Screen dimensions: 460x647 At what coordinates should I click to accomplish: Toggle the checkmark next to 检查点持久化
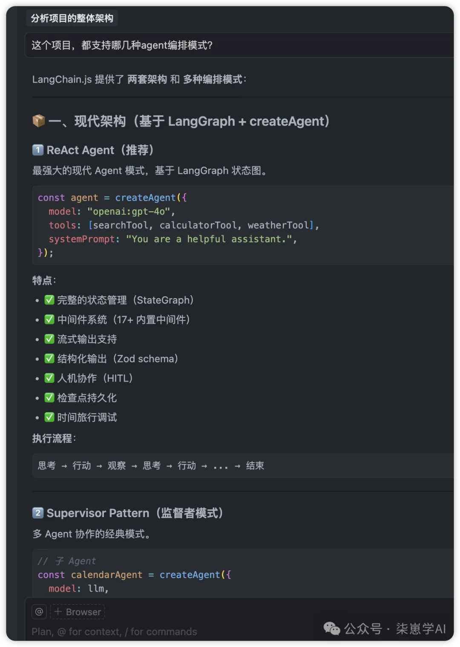(x=49, y=398)
